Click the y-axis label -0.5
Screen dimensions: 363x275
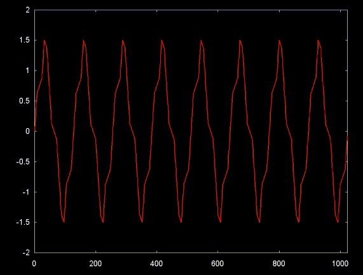pos(23,162)
